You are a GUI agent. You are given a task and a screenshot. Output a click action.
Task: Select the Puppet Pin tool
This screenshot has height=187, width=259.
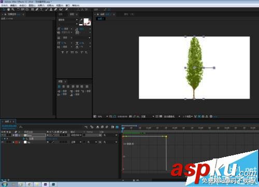click(66, 9)
